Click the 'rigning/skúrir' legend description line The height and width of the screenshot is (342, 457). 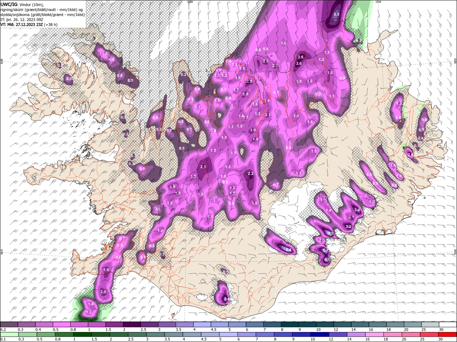pyautogui.click(x=41, y=9)
